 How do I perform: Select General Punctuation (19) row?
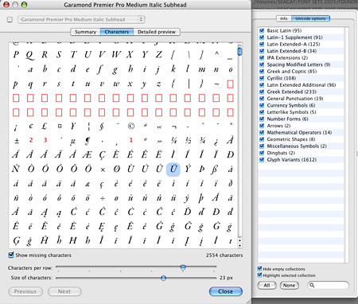pos(301,99)
